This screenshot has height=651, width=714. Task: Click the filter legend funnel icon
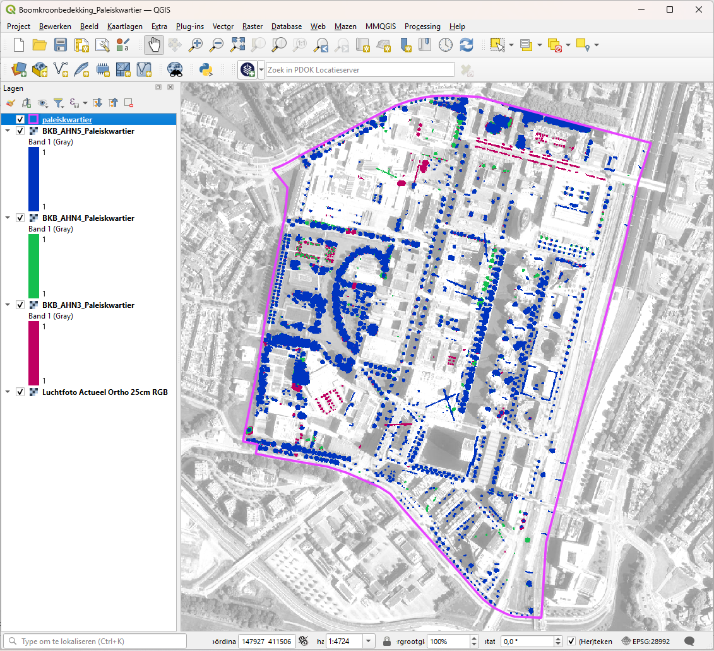[58, 102]
